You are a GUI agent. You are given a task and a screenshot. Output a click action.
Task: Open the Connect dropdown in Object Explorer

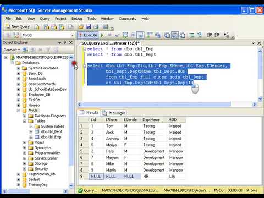click(12, 50)
